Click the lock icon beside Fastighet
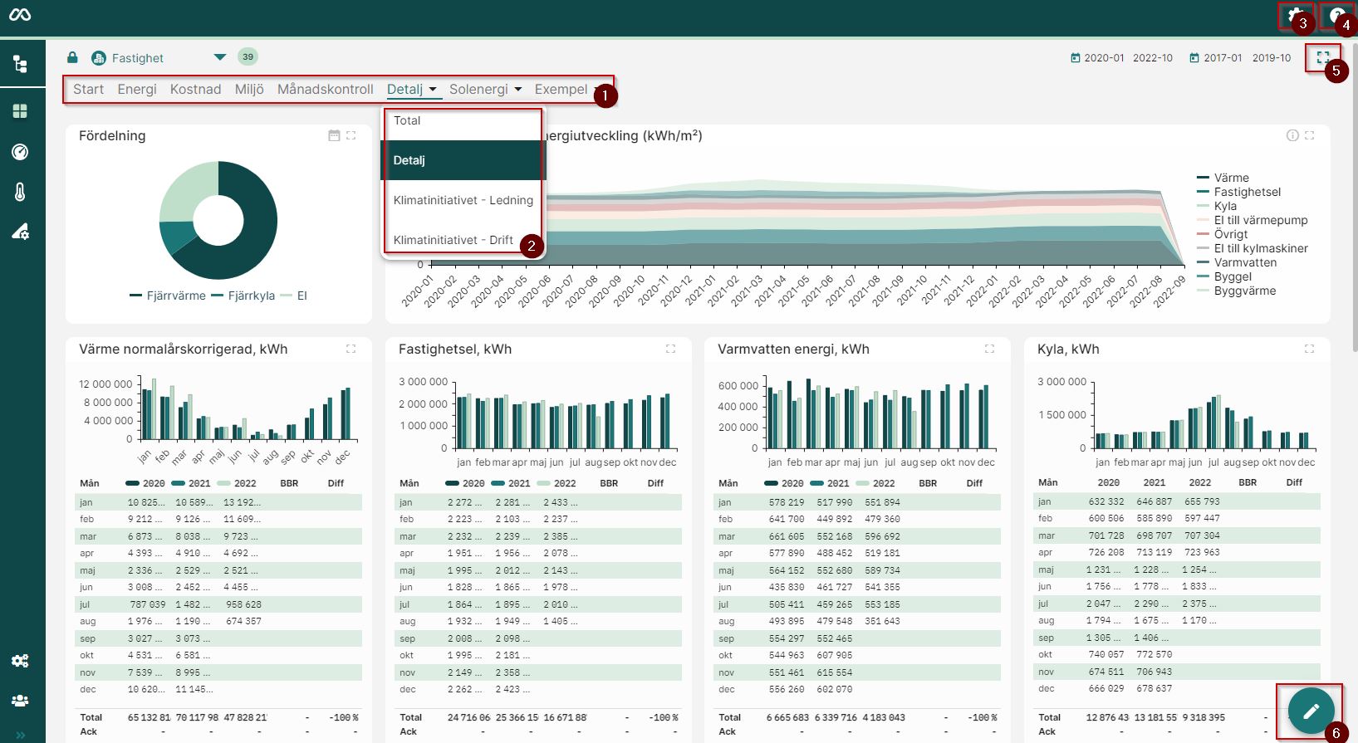The image size is (1358, 743). 72,57
